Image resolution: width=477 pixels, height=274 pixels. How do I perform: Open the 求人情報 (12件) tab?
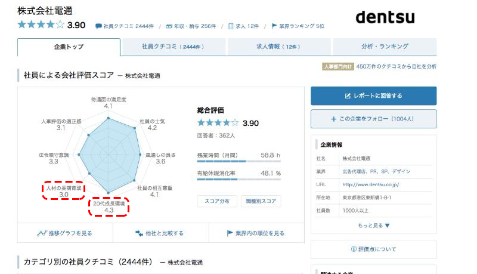click(278, 47)
